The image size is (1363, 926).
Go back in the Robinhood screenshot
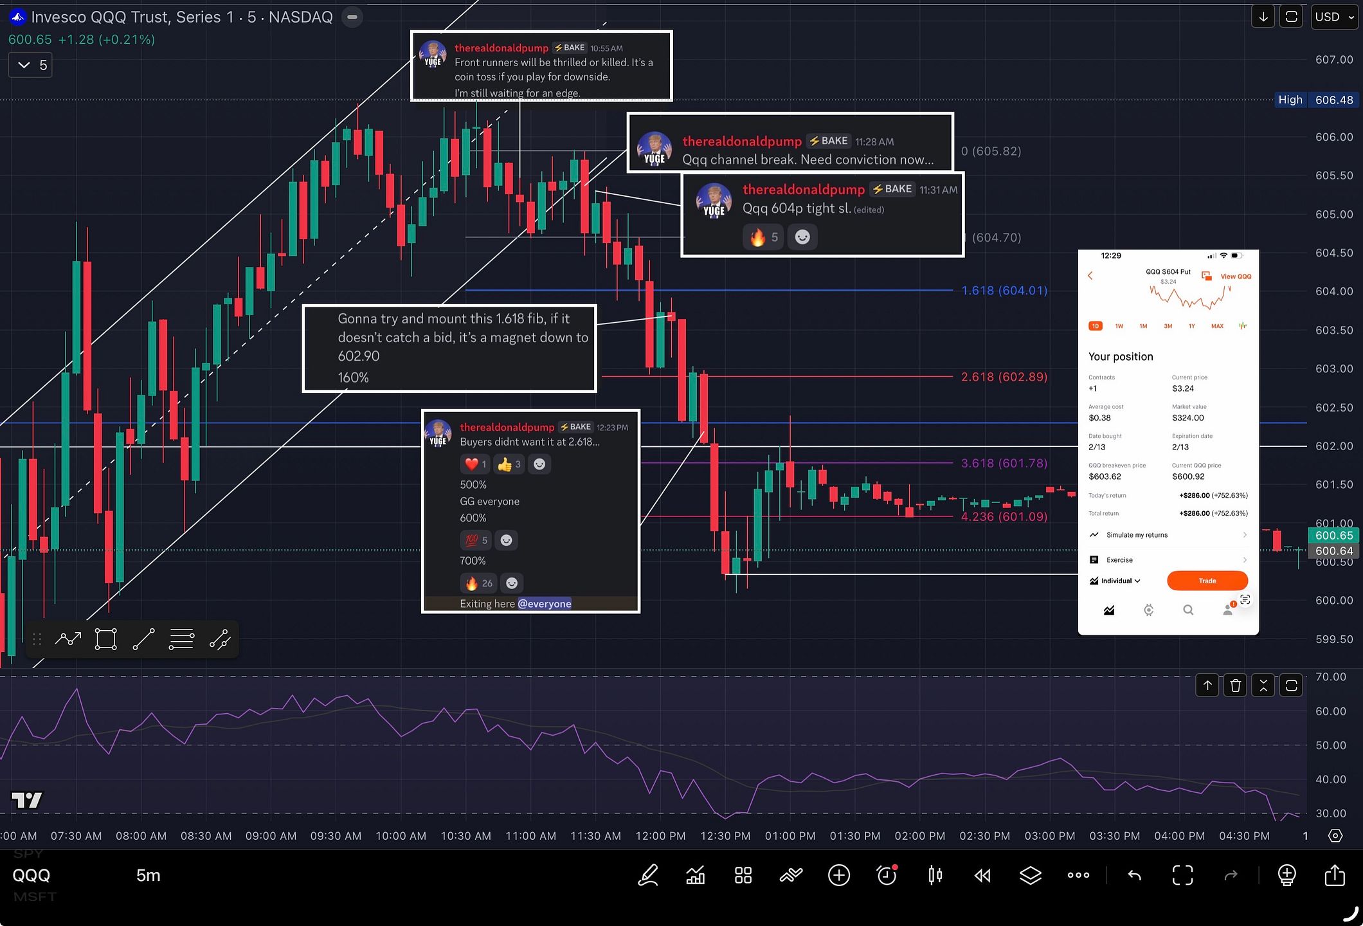click(1090, 276)
